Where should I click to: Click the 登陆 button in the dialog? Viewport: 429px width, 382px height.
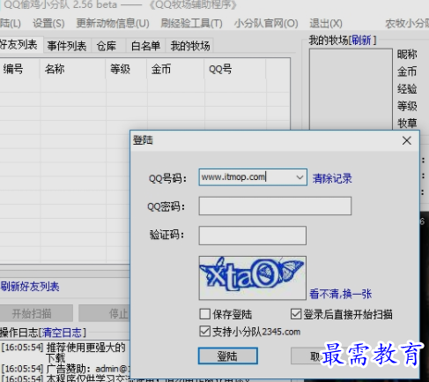tap(228, 356)
